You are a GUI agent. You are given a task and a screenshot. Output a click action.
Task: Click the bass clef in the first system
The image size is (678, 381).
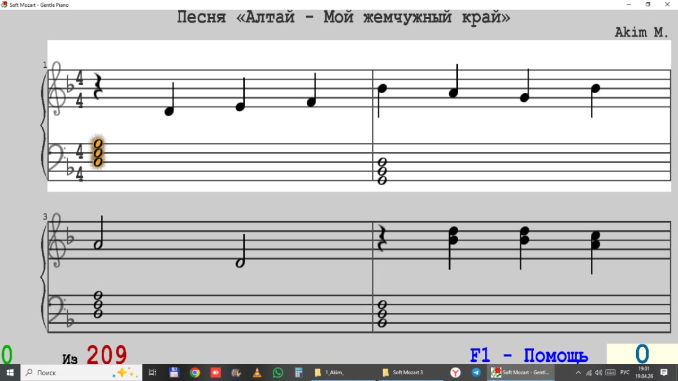point(55,157)
